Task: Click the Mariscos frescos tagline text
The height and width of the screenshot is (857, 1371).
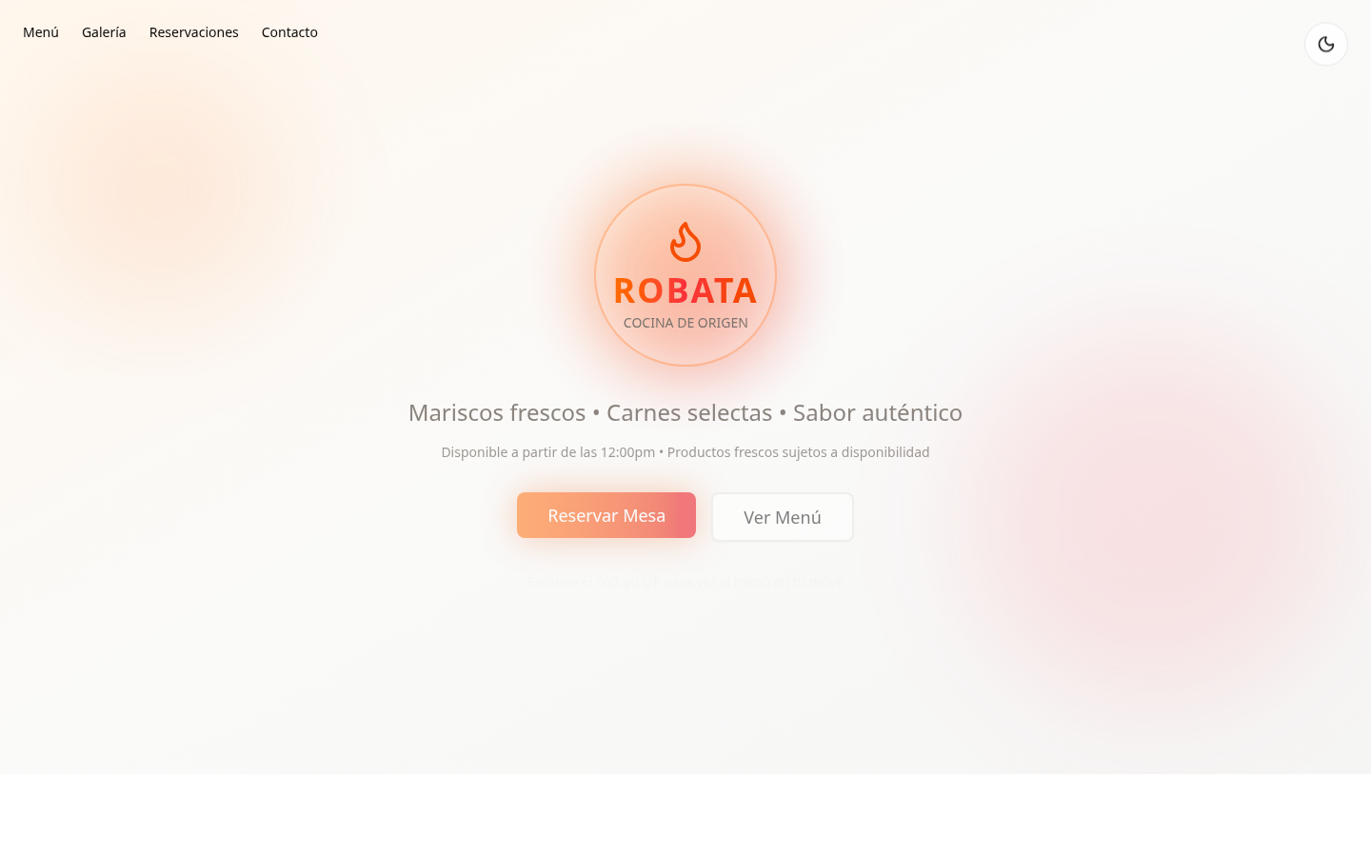Action: pyautogui.click(x=685, y=412)
